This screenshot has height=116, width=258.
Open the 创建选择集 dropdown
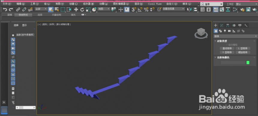coord(173,9)
